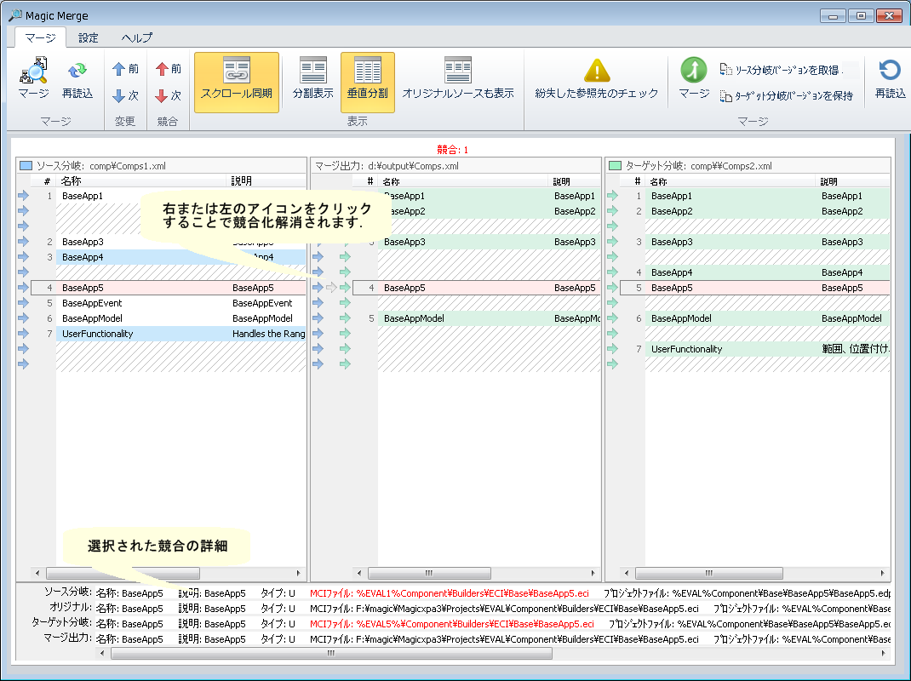Go to previous change with blue 前 arrow
Viewport: 911px width, 681px height.
[x=125, y=69]
